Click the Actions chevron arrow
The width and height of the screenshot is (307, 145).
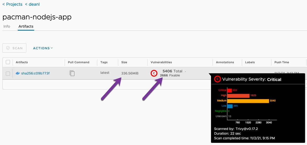(x=52, y=48)
